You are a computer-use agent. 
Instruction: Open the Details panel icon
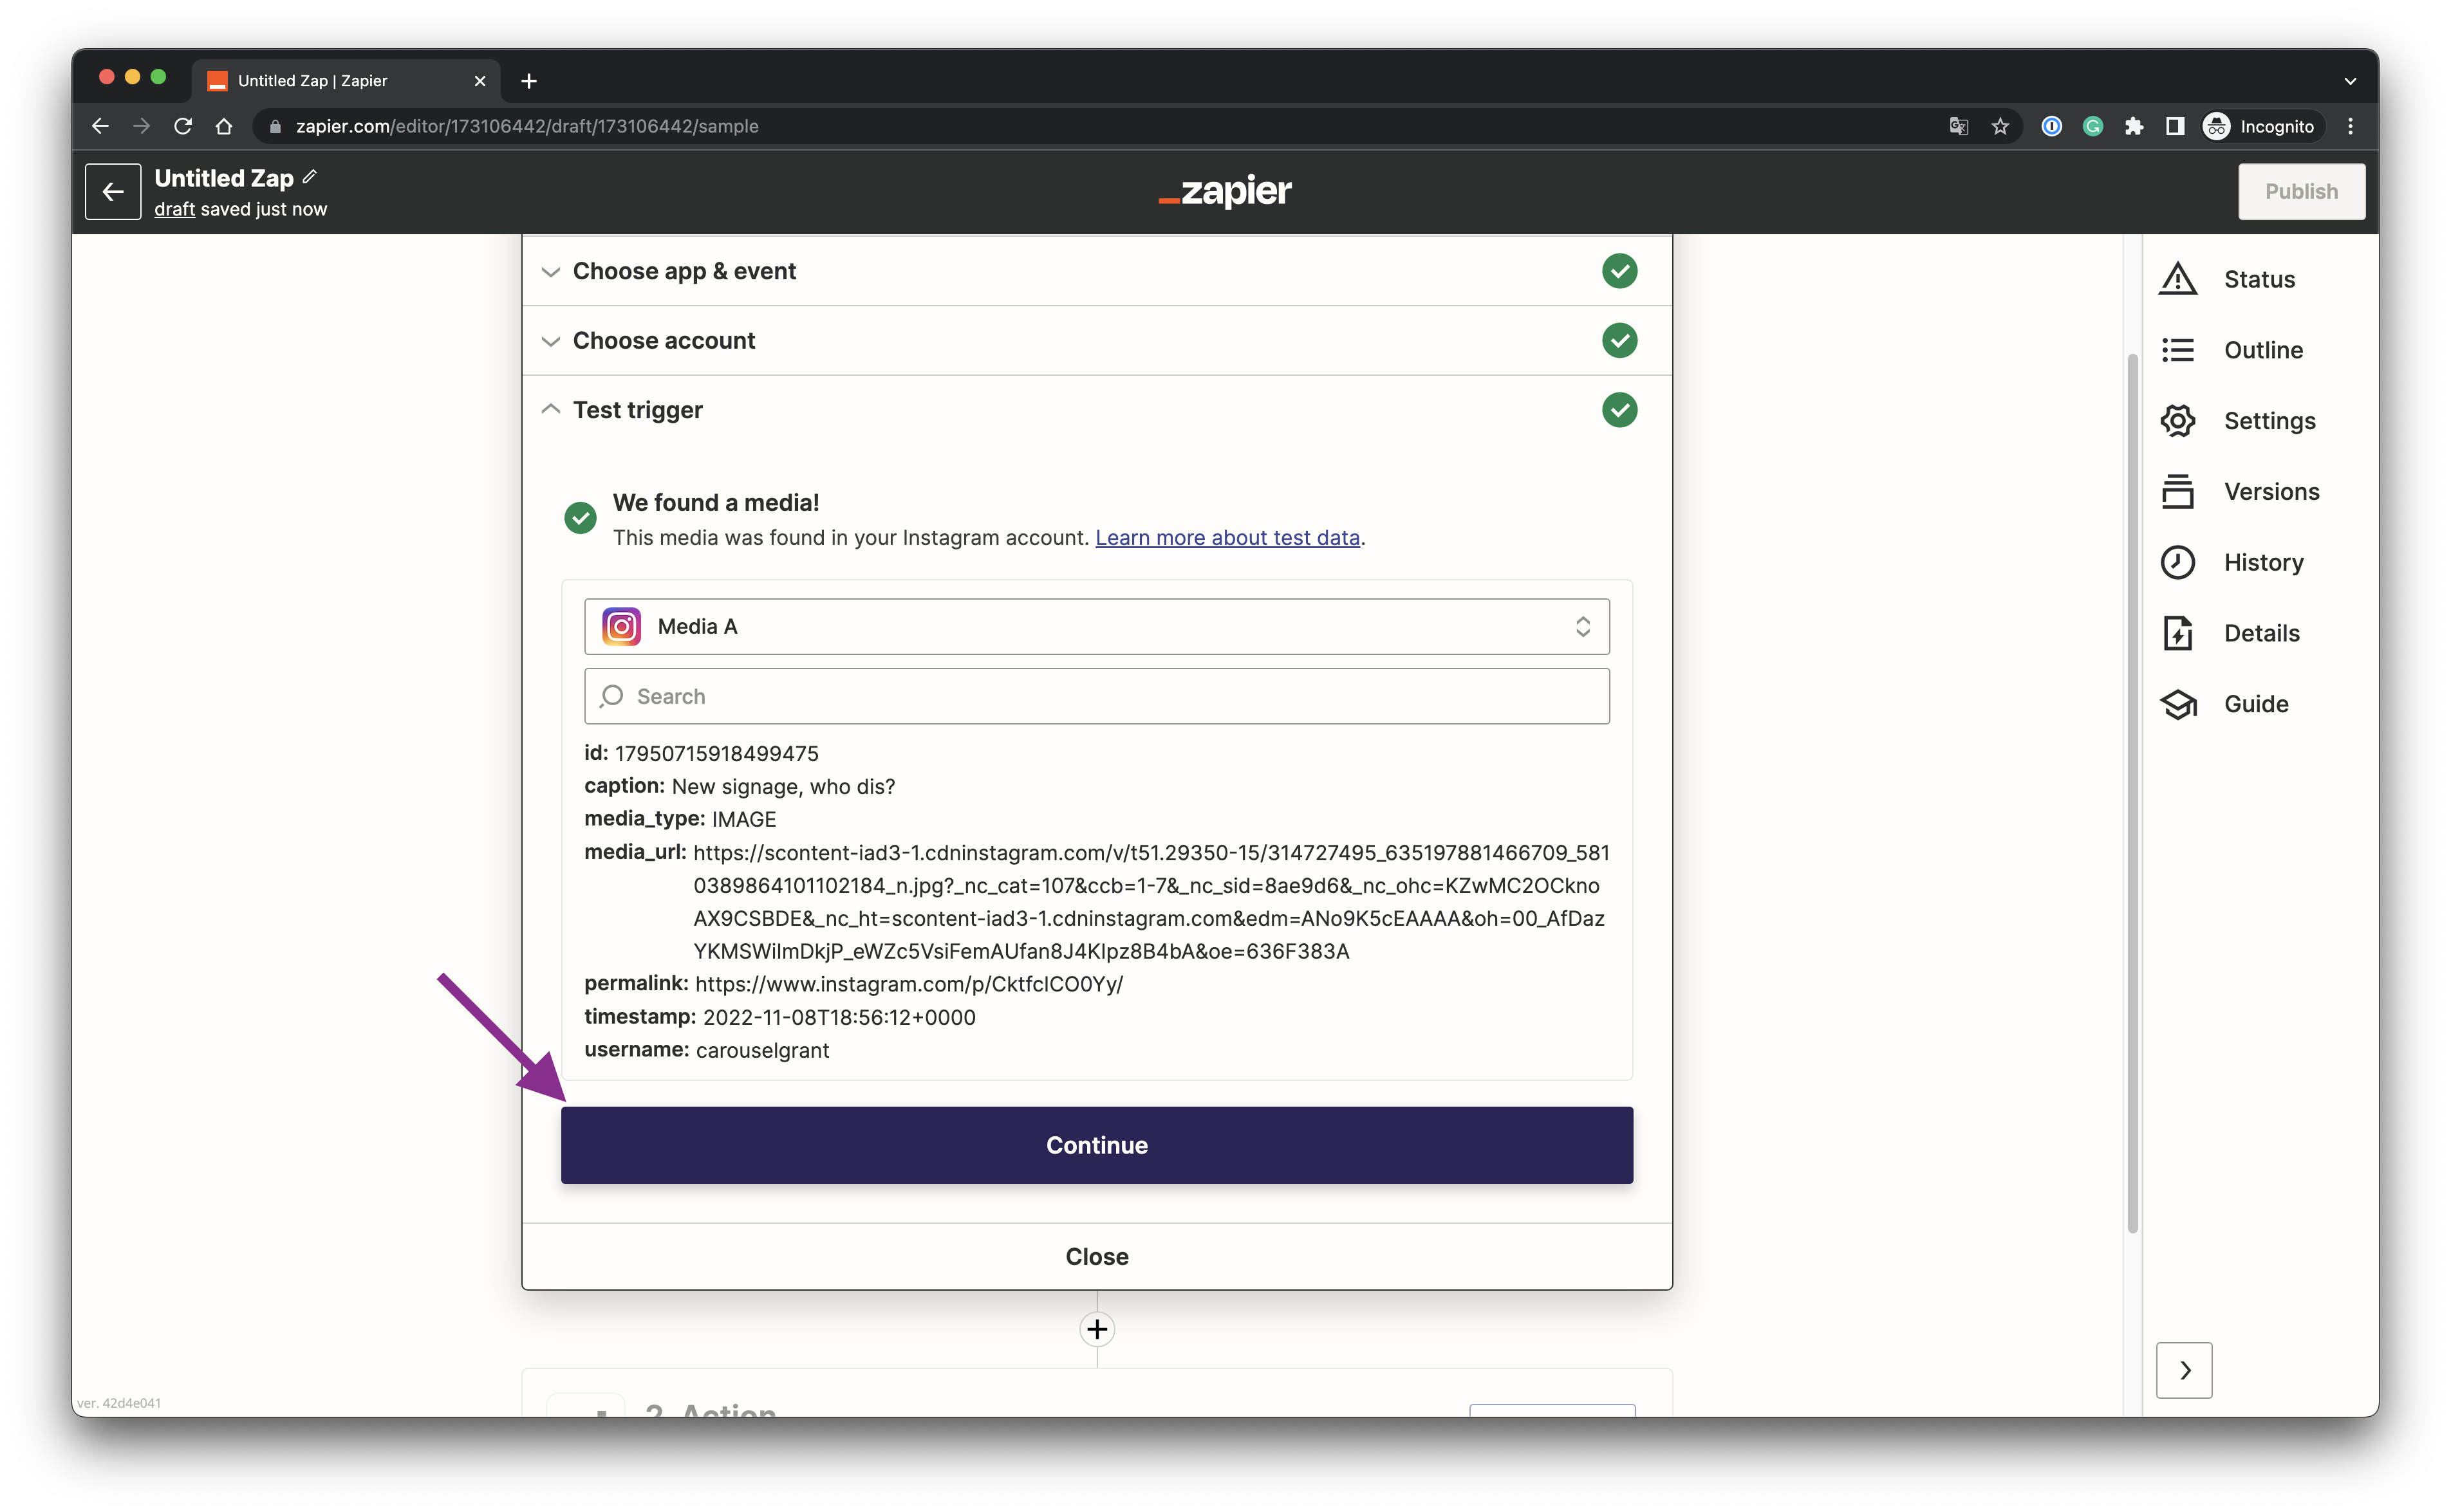pyautogui.click(x=2178, y=633)
